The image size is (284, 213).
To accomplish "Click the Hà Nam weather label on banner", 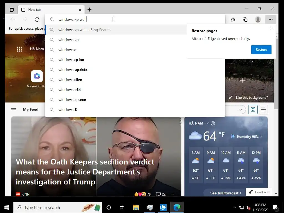I will click(x=37, y=49).
